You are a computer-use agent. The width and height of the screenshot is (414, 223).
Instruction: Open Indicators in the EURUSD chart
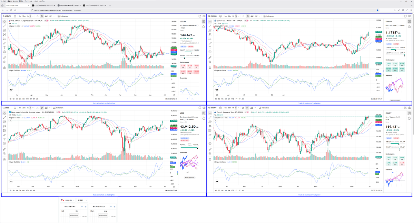click(268, 16)
